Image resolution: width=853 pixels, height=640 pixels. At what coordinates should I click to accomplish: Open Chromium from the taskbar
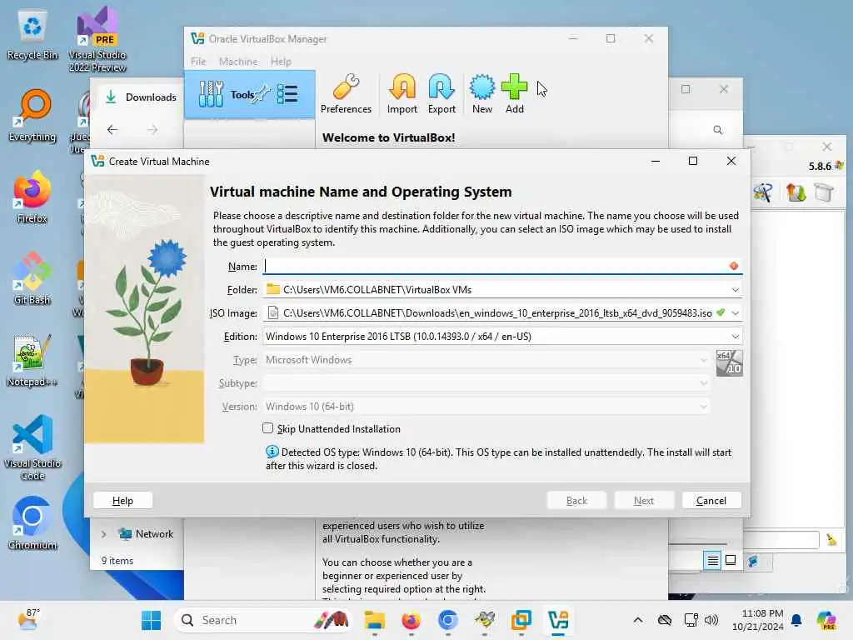coord(447,620)
